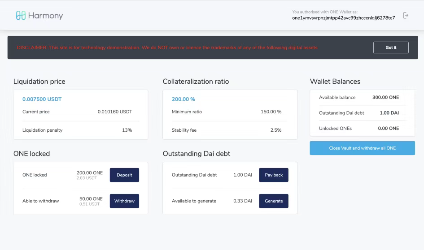
Task: Dismiss disclaimer with Got it button
Action: click(x=391, y=47)
